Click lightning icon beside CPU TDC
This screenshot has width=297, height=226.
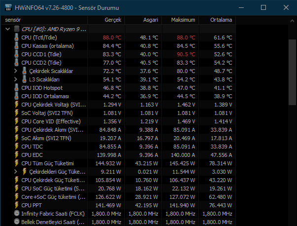[x=17, y=147]
